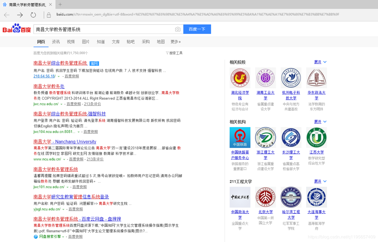Click the 江苏大学 logo

[x=316, y=137]
